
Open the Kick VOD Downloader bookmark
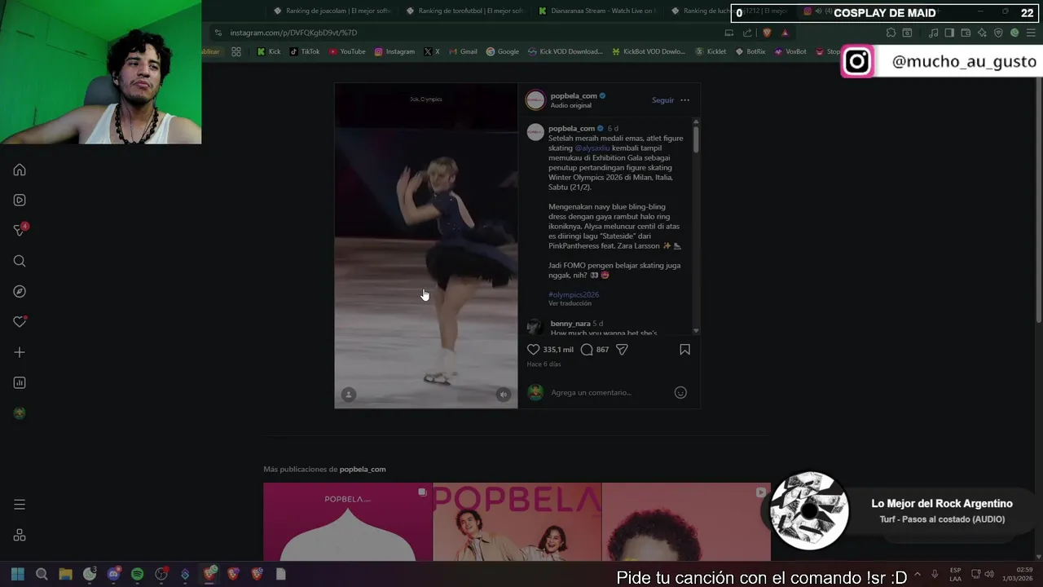coord(565,51)
